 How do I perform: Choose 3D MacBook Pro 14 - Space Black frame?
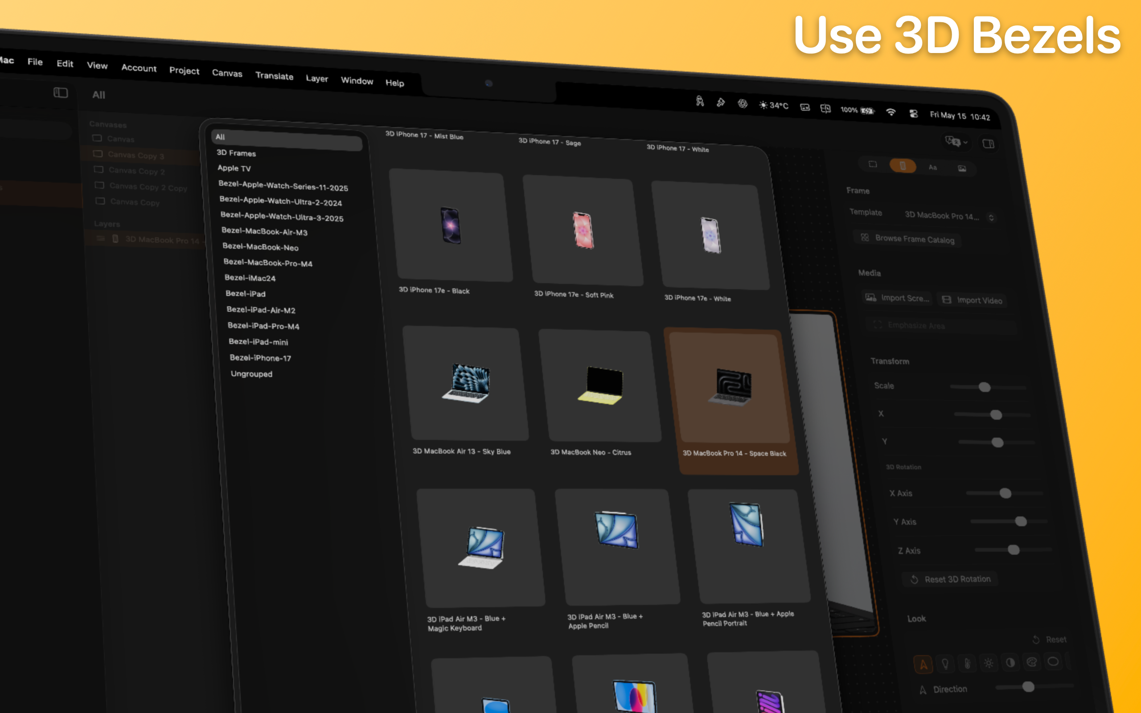tap(731, 401)
